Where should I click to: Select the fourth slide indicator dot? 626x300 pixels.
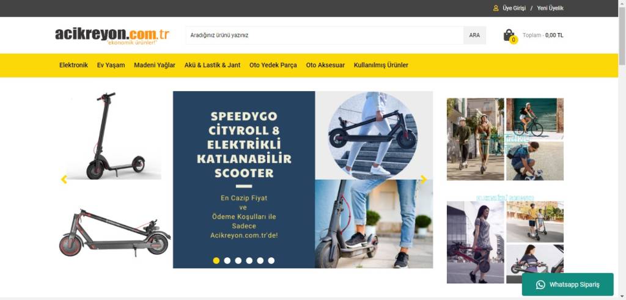point(249,260)
